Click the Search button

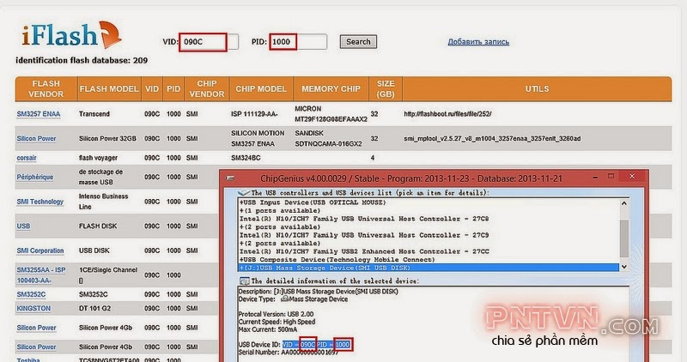(x=358, y=42)
